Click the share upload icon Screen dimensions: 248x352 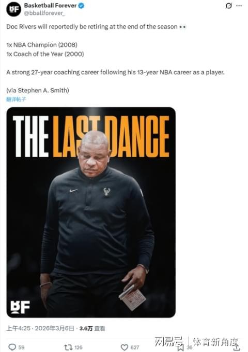point(237,347)
